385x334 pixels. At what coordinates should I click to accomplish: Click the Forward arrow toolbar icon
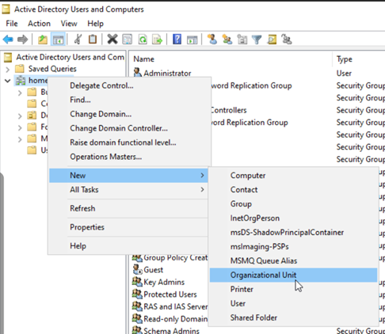tap(22, 40)
